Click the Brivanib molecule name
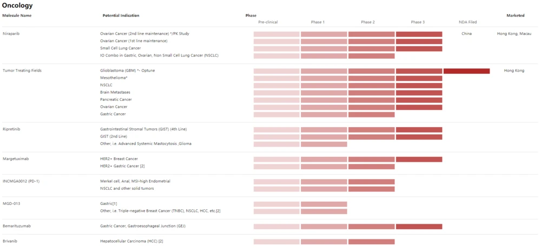The image size is (541, 248). tap(11, 241)
